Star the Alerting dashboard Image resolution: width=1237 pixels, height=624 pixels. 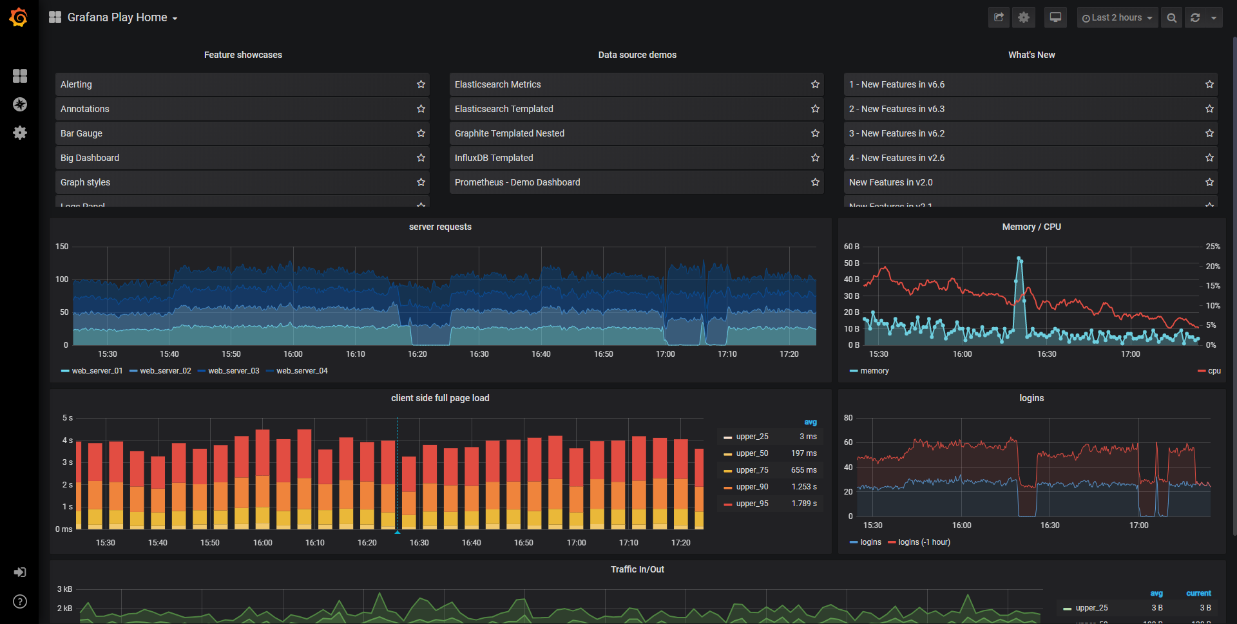pos(421,84)
